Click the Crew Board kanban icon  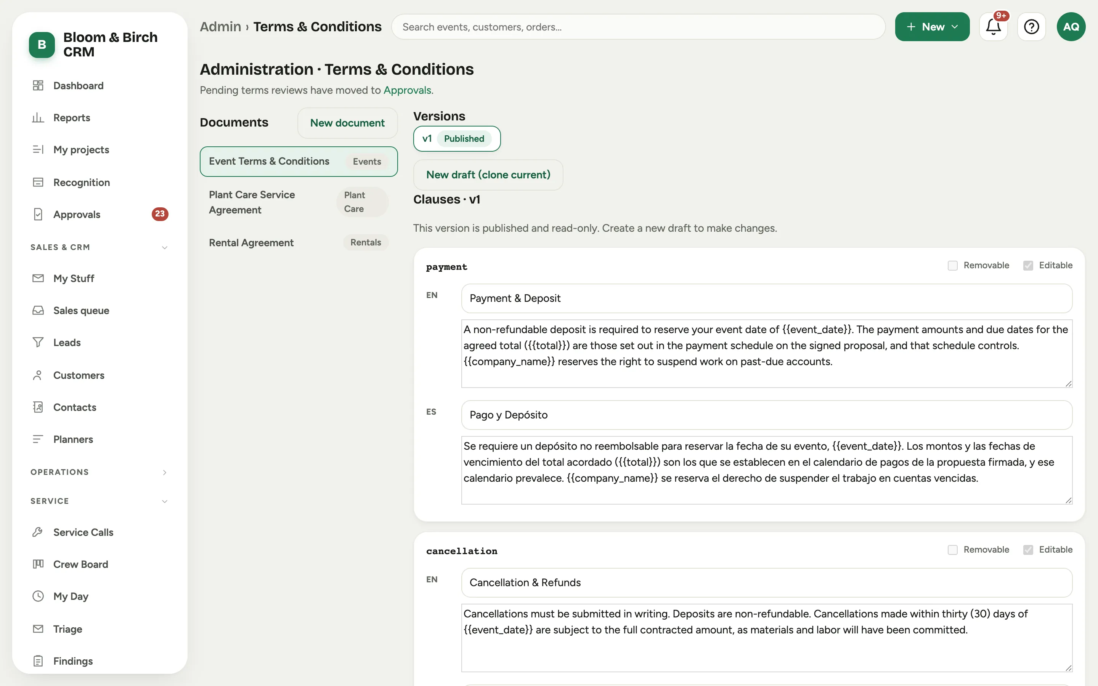(x=38, y=564)
